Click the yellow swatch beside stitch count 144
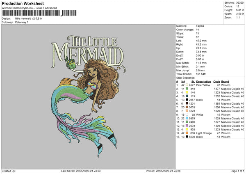The height and width of the screenshot is (174, 246). pos(187,92)
